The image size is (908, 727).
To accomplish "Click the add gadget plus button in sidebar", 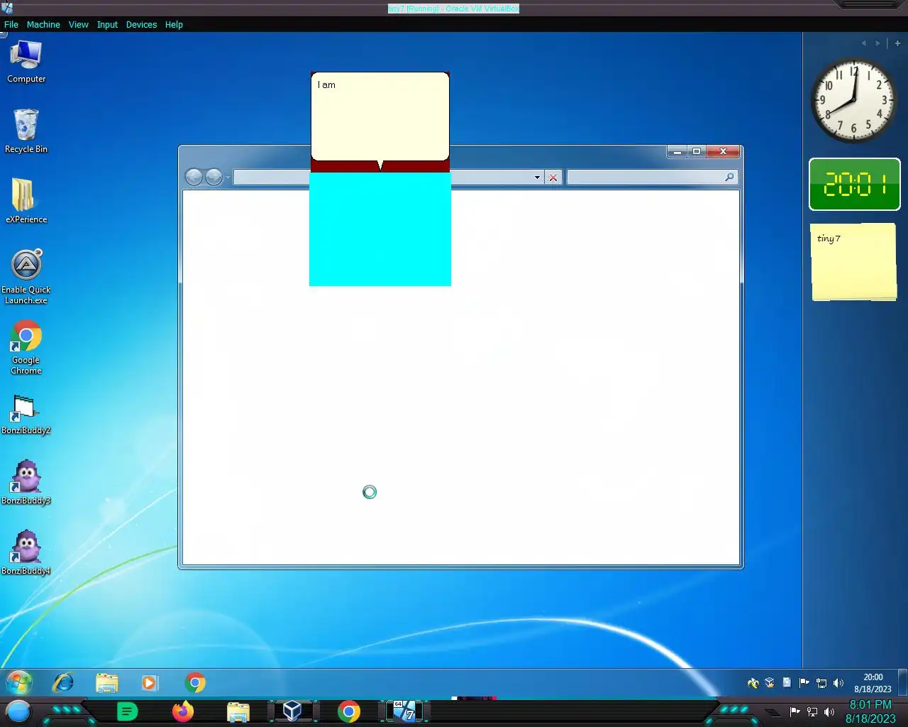I will (x=897, y=43).
